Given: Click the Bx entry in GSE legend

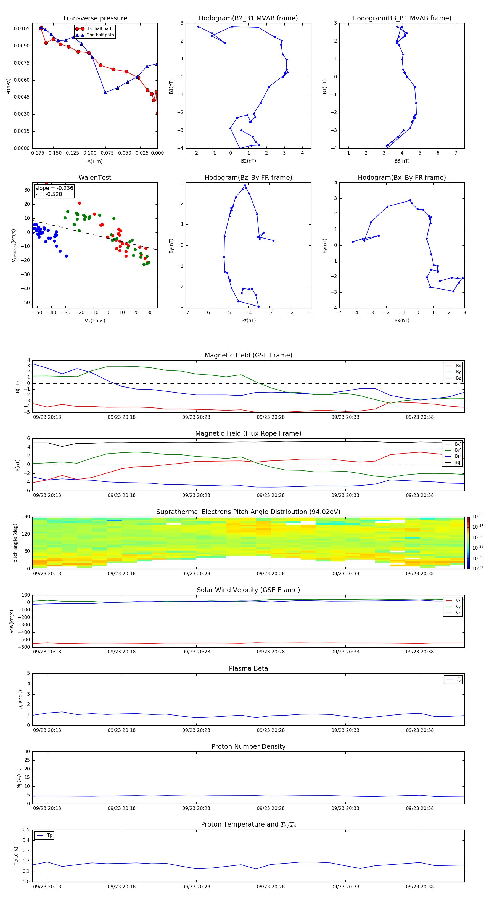Looking at the screenshot, I should (x=453, y=366).
